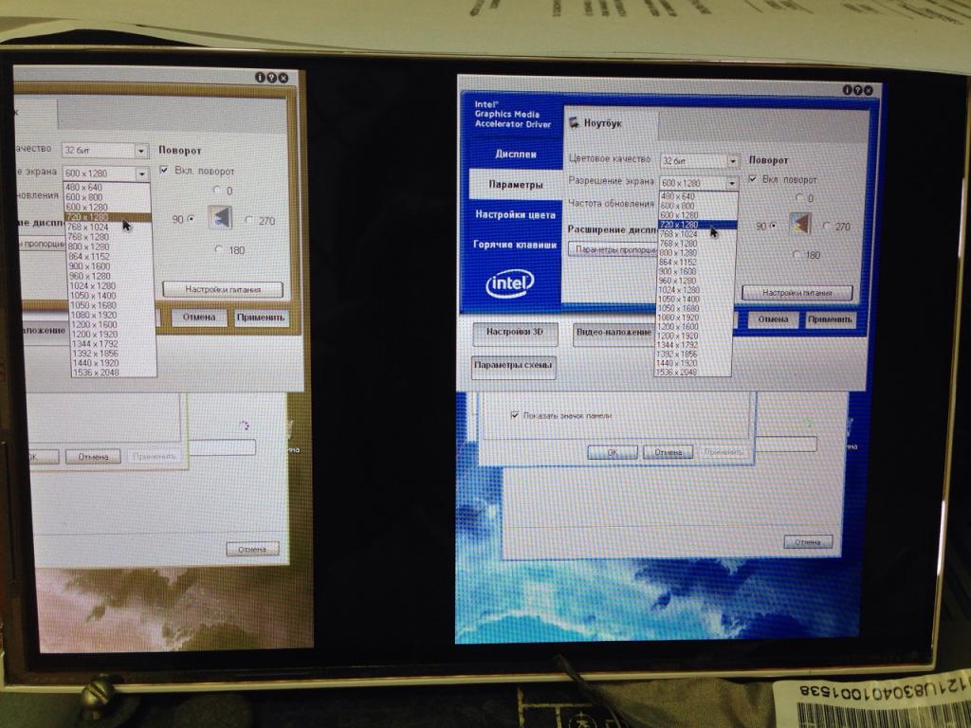
Task: Click the info icon in the brown-tinted window
Action: click(261, 78)
